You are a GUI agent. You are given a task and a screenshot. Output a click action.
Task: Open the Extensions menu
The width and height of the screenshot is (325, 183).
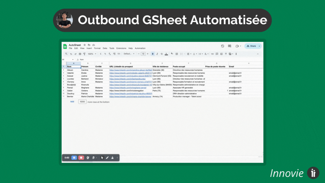coord(121,48)
